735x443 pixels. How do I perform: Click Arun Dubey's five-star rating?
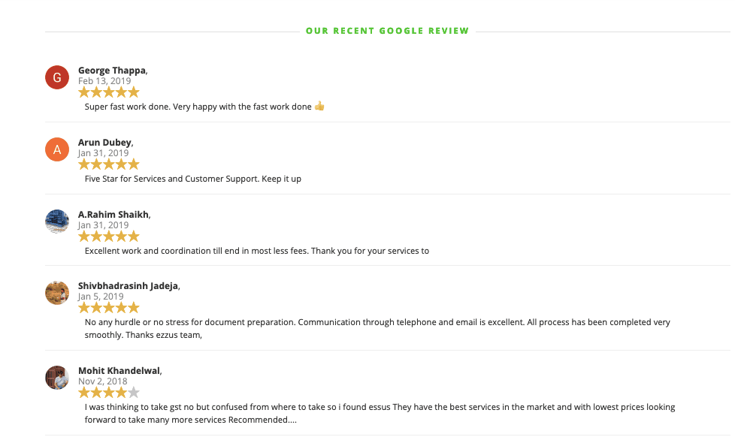tap(109, 164)
